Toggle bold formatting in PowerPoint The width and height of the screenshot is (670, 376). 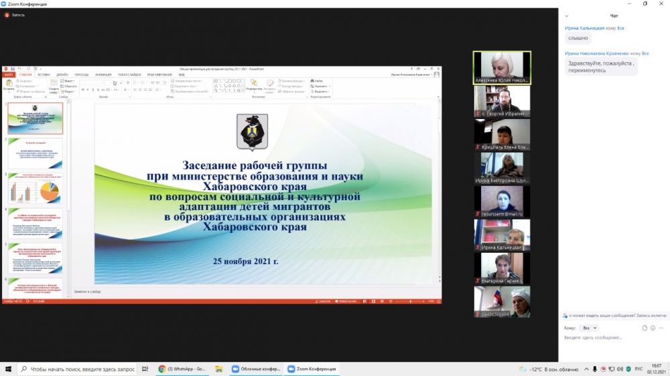83,90
